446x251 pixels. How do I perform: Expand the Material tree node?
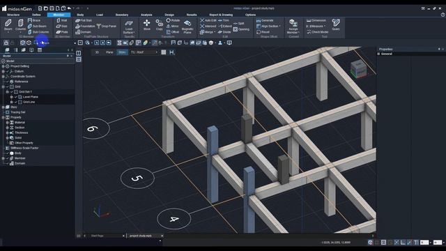tap(8, 123)
